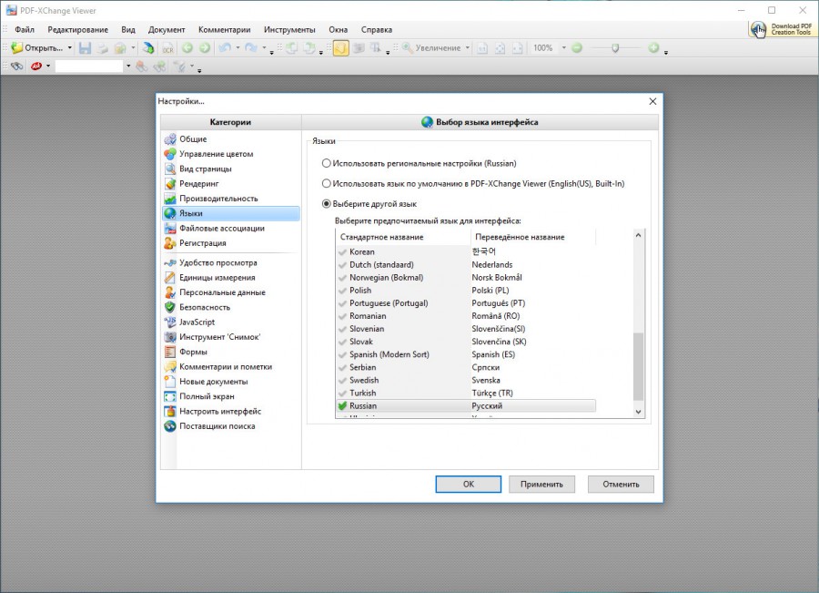
Task: Click the OK button
Action: 468,484
